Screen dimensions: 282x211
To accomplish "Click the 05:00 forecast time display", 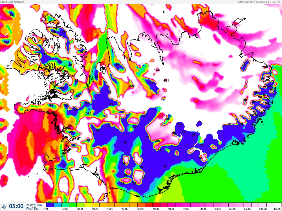I will [16, 206].
